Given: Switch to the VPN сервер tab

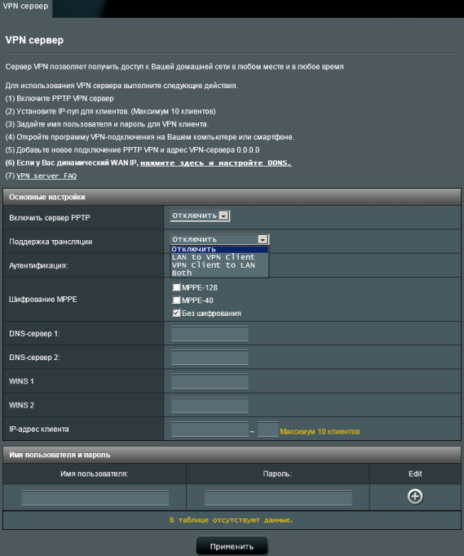Looking at the screenshot, I should [x=25, y=7].
